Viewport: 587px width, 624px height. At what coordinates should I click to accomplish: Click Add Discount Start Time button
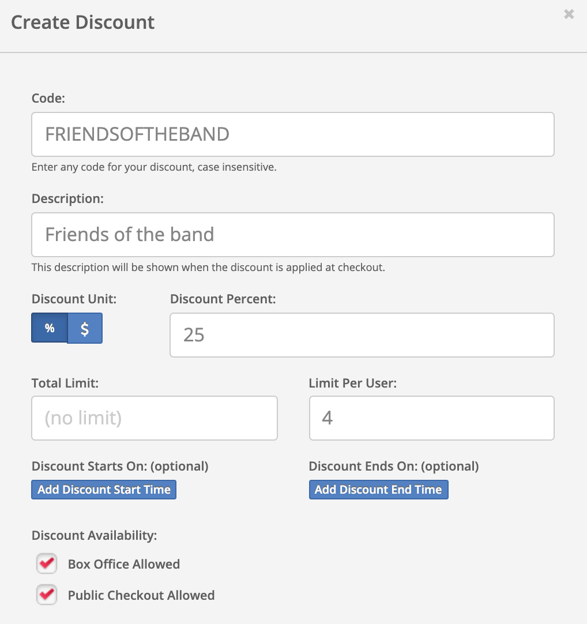click(x=104, y=490)
